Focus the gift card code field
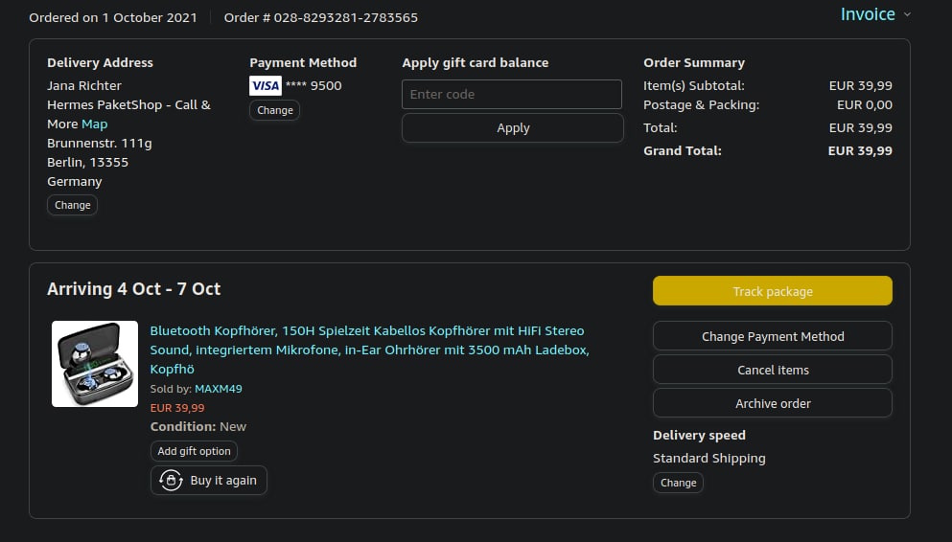 pos(512,94)
